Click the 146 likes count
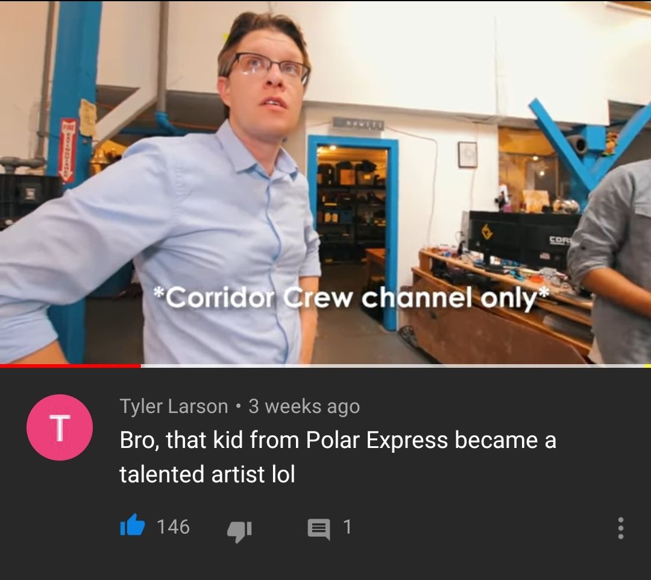 tap(173, 526)
